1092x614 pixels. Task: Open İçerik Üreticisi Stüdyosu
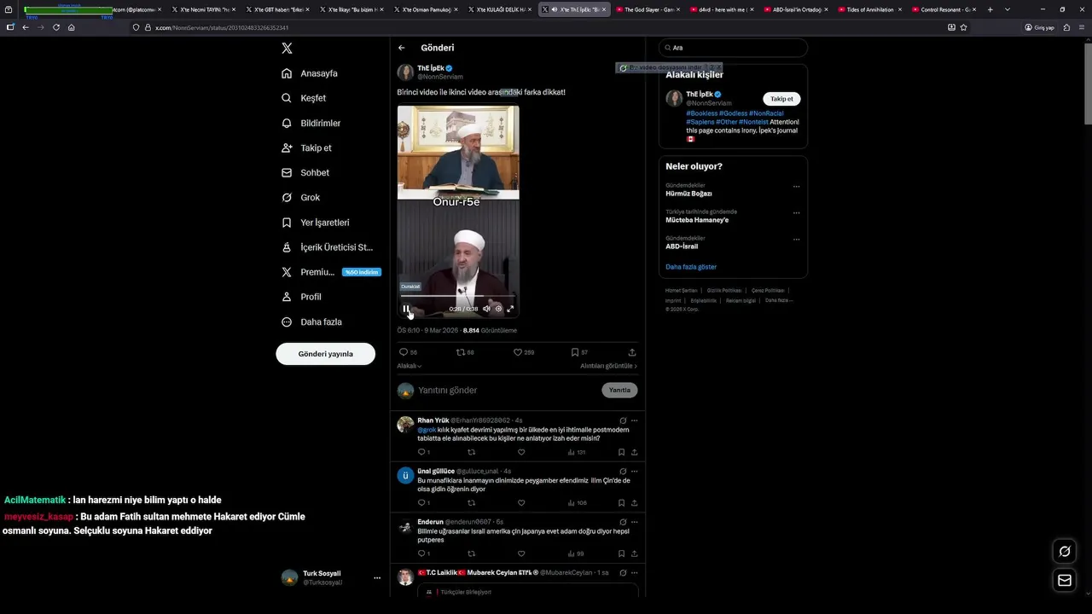(328, 247)
